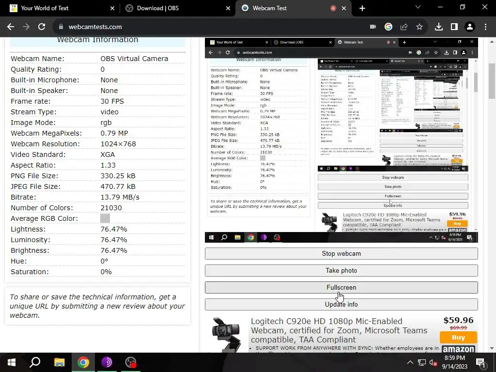Share this page via toolbar icon
Viewport: 496px width, 372px height.
click(x=404, y=27)
